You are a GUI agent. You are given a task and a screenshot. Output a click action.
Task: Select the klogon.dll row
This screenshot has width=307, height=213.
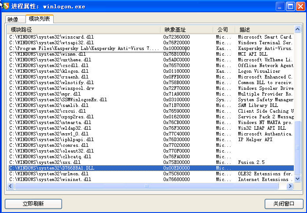tap(151, 71)
